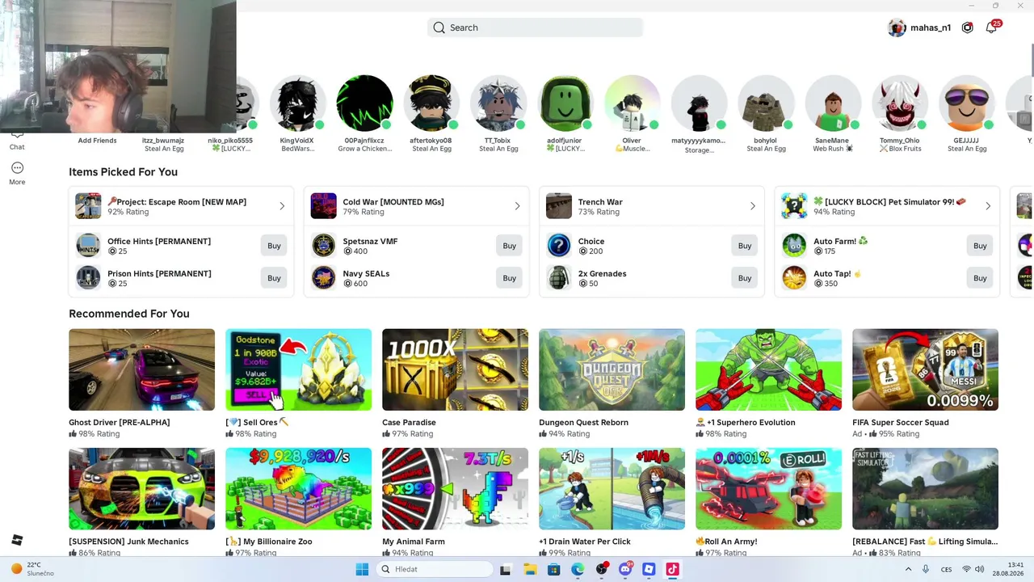Screen dimensions: 1034x582
Task: Open the Robux balance icon
Action: (x=967, y=27)
